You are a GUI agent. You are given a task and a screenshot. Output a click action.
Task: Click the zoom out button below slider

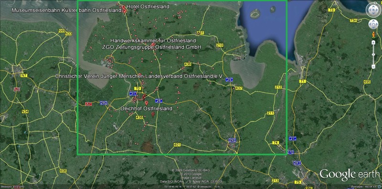tap(373, 67)
